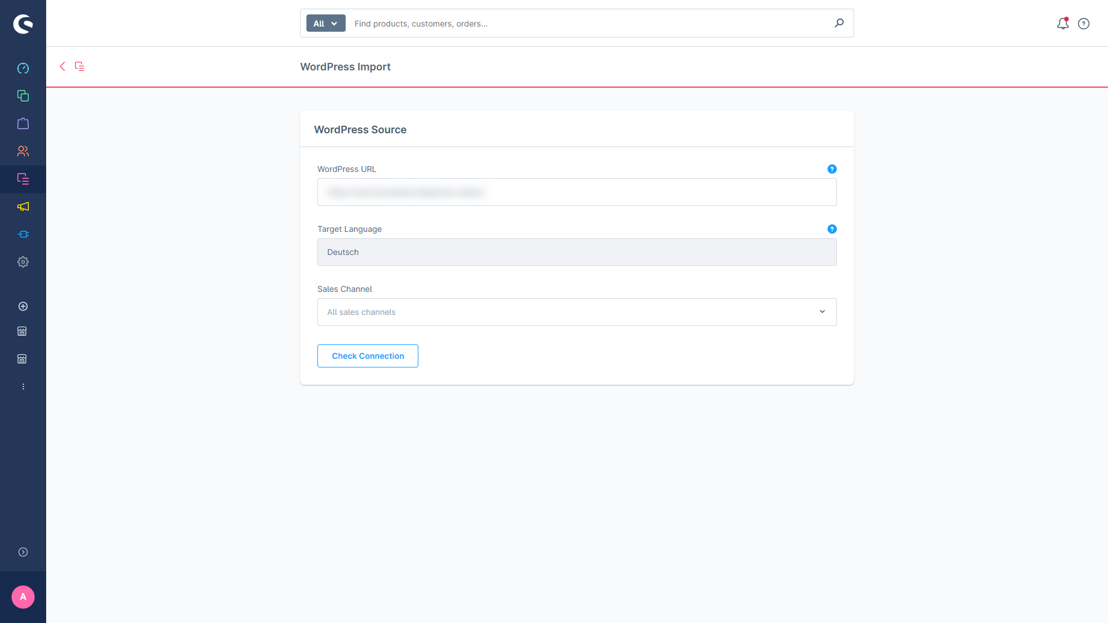
Task: Open the All search filter dropdown
Action: click(x=326, y=24)
